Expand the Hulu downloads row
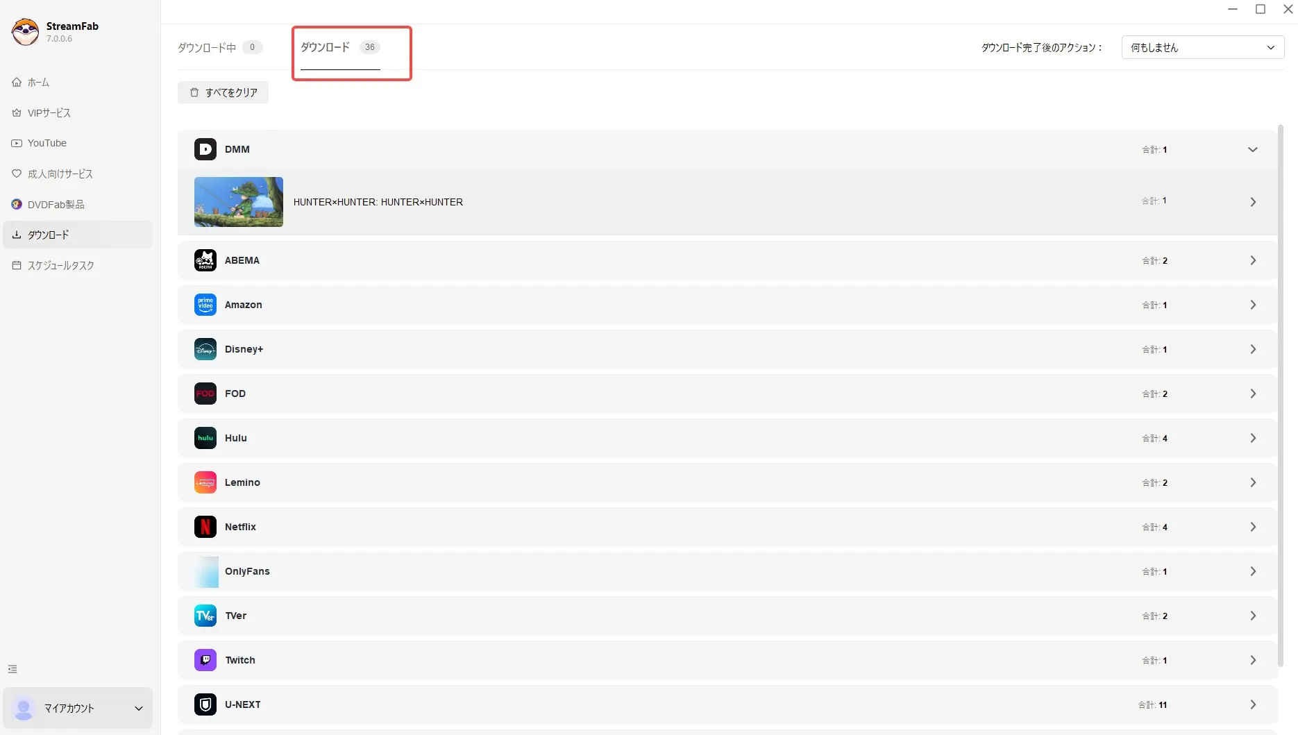Screen dimensions: 1298x735 (1253, 438)
